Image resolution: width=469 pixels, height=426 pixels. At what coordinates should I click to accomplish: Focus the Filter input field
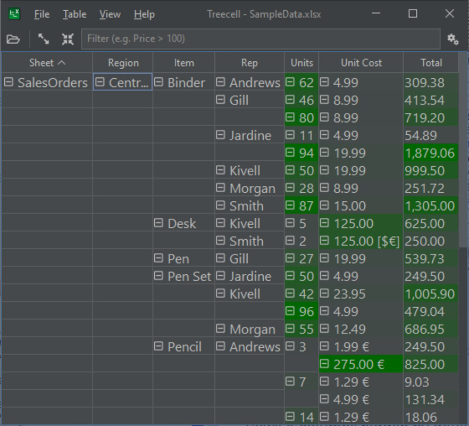click(x=261, y=39)
